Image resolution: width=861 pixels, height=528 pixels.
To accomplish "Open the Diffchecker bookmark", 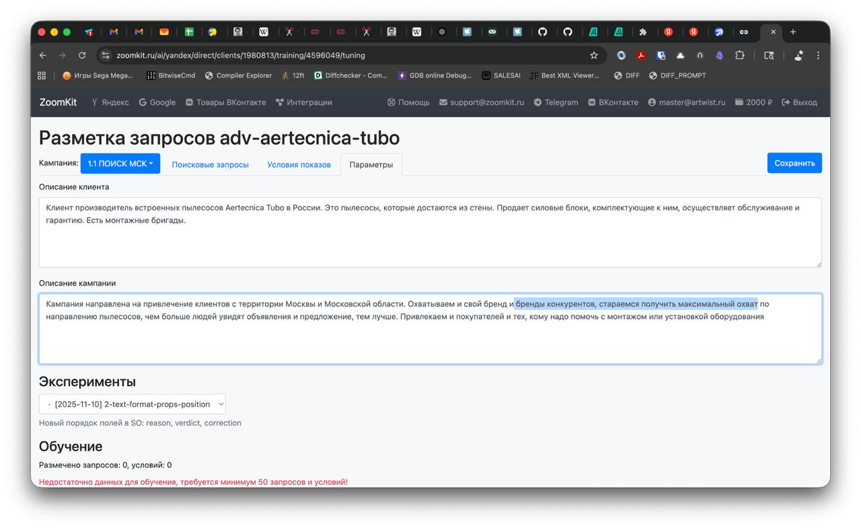I will tap(351, 75).
